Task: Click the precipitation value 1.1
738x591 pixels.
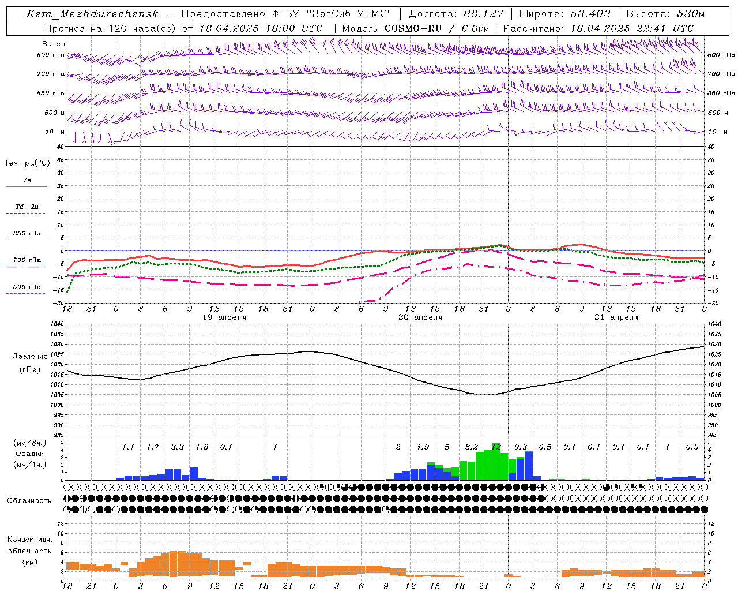Action: point(128,447)
